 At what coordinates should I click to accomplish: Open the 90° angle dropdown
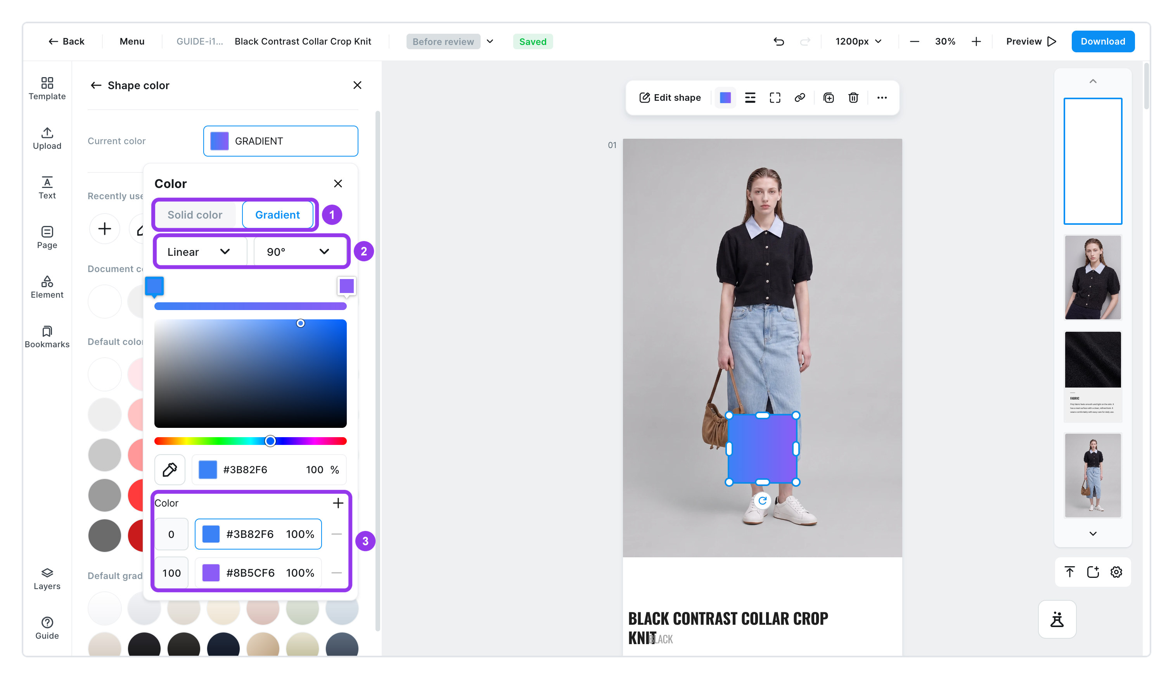pyautogui.click(x=300, y=252)
